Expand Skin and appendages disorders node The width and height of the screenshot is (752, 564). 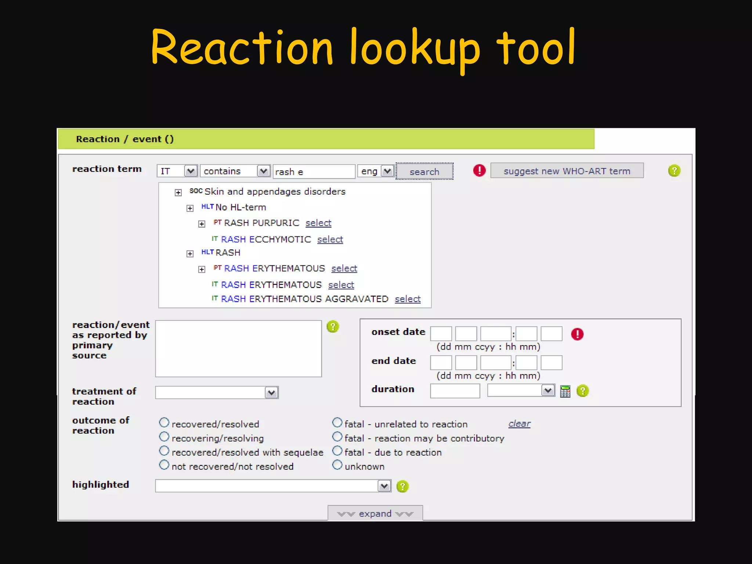[178, 192]
